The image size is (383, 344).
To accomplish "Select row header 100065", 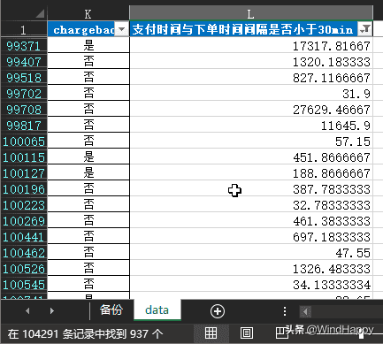I will pyautogui.click(x=24, y=141).
